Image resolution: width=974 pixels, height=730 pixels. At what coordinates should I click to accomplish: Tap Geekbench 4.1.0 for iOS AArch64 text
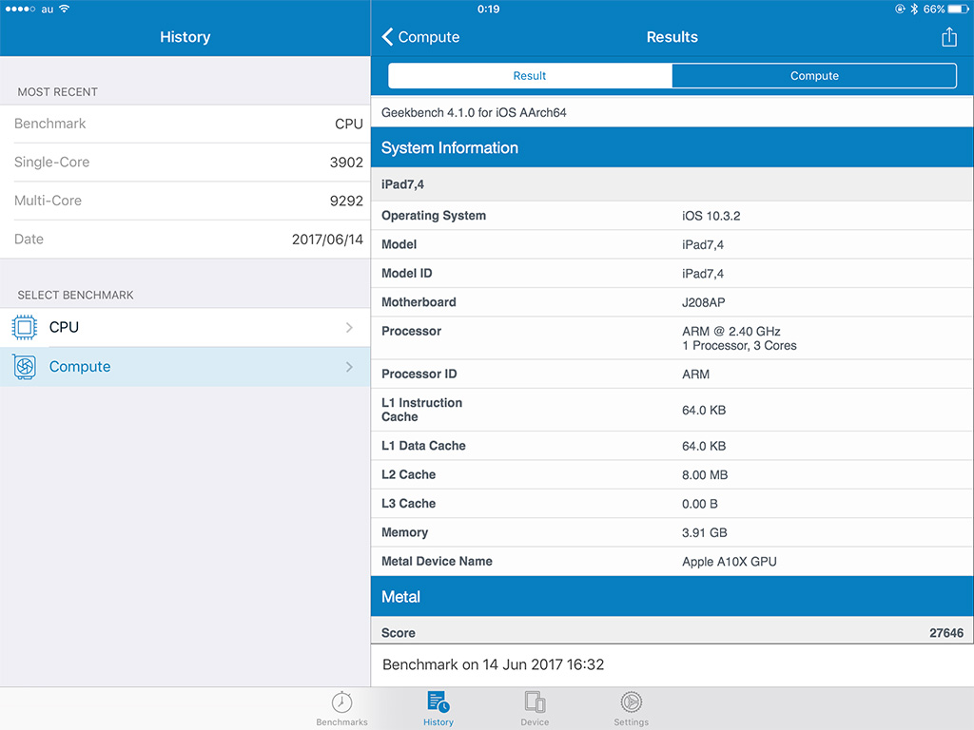474,113
